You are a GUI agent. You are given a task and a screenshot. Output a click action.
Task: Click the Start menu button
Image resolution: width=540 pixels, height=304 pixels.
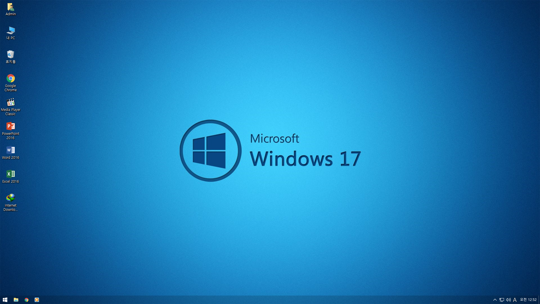(x=5, y=300)
